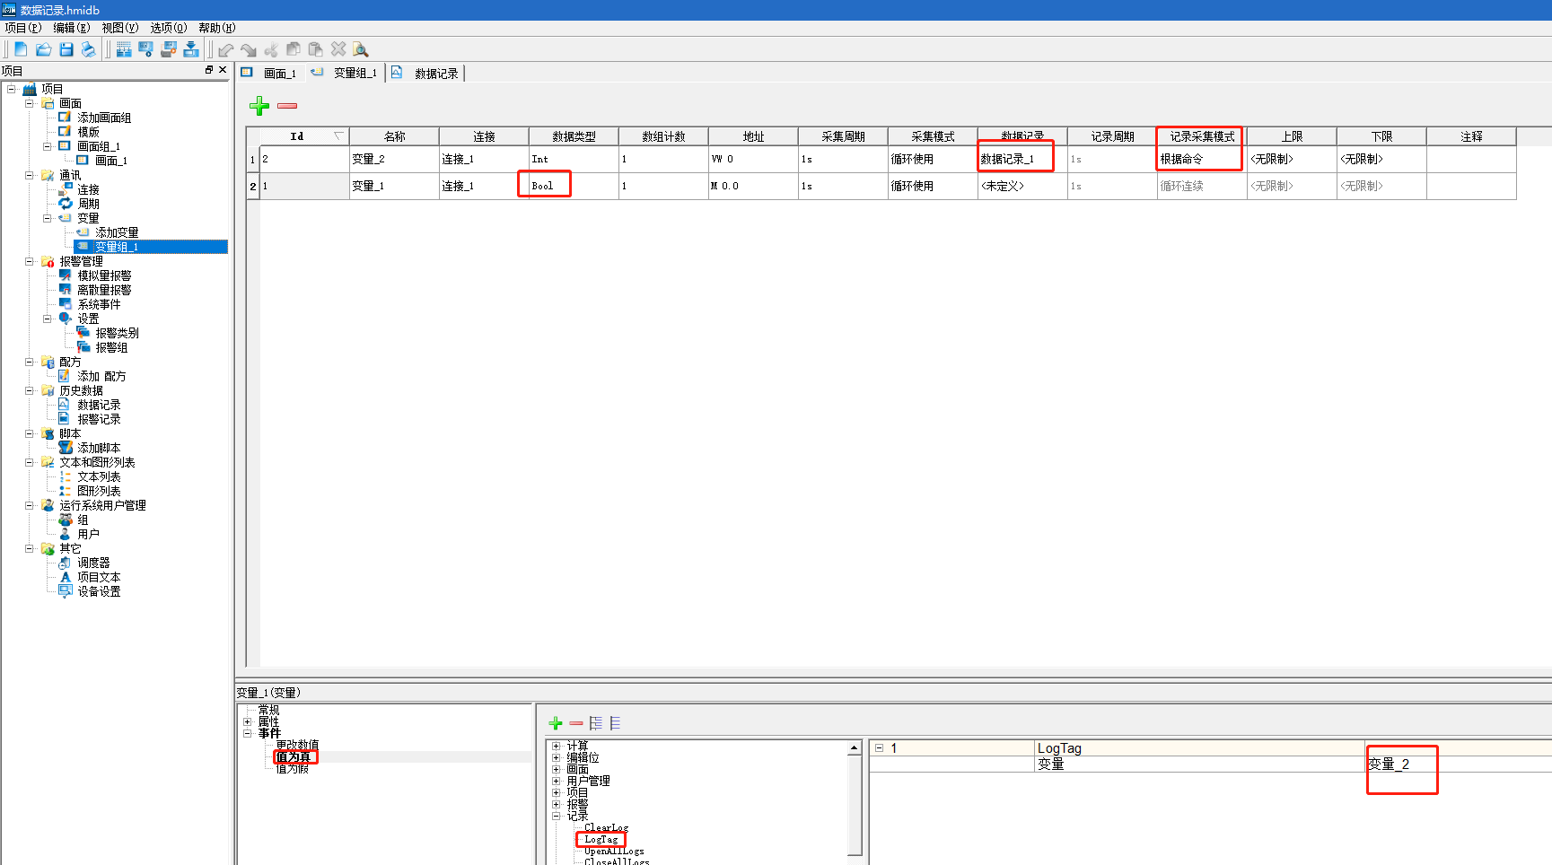
Task: Select the 值为假 event
Action: coord(292,769)
